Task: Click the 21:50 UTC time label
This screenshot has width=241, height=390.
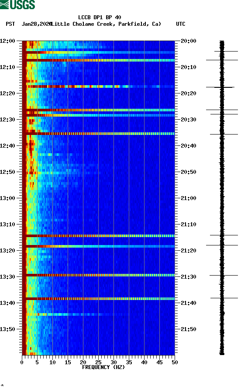Action: pyautogui.click(x=189, y=329)
